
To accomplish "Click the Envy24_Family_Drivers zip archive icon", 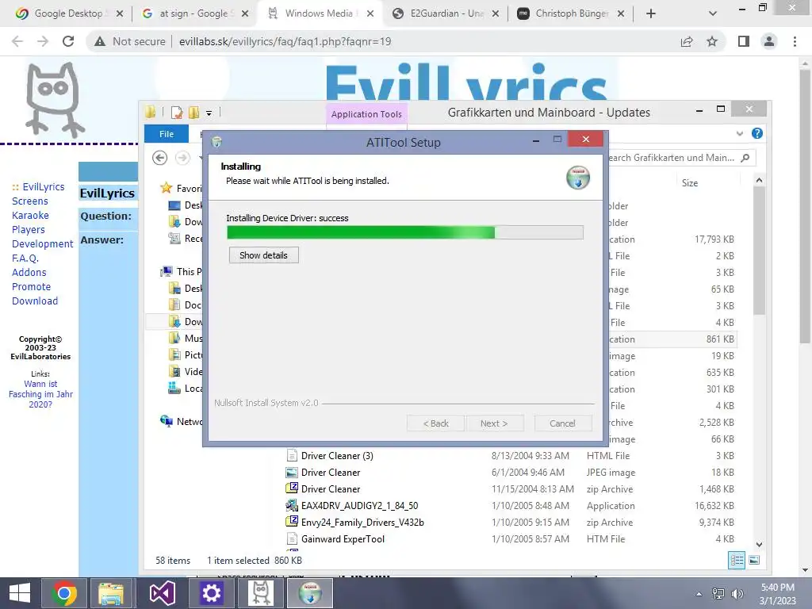I will click(292, 522).
